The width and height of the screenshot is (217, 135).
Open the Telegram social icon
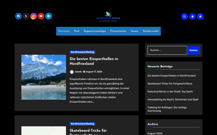click(48, 16)
